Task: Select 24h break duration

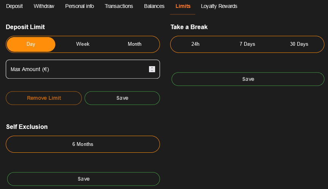Action: (195, 44)
